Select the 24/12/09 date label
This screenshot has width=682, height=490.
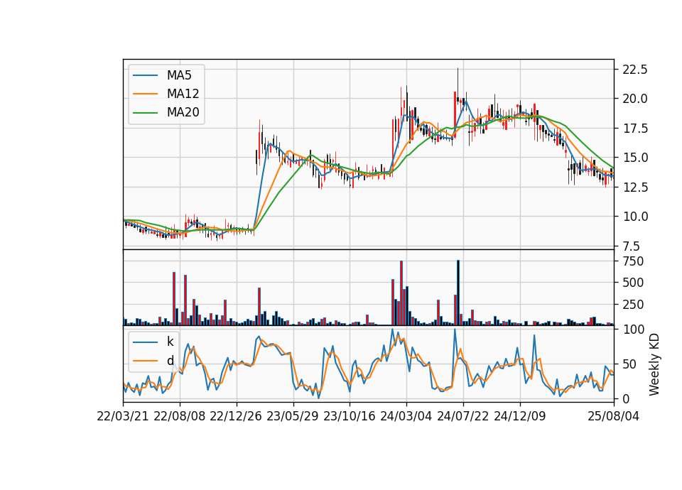click(520, 416)
